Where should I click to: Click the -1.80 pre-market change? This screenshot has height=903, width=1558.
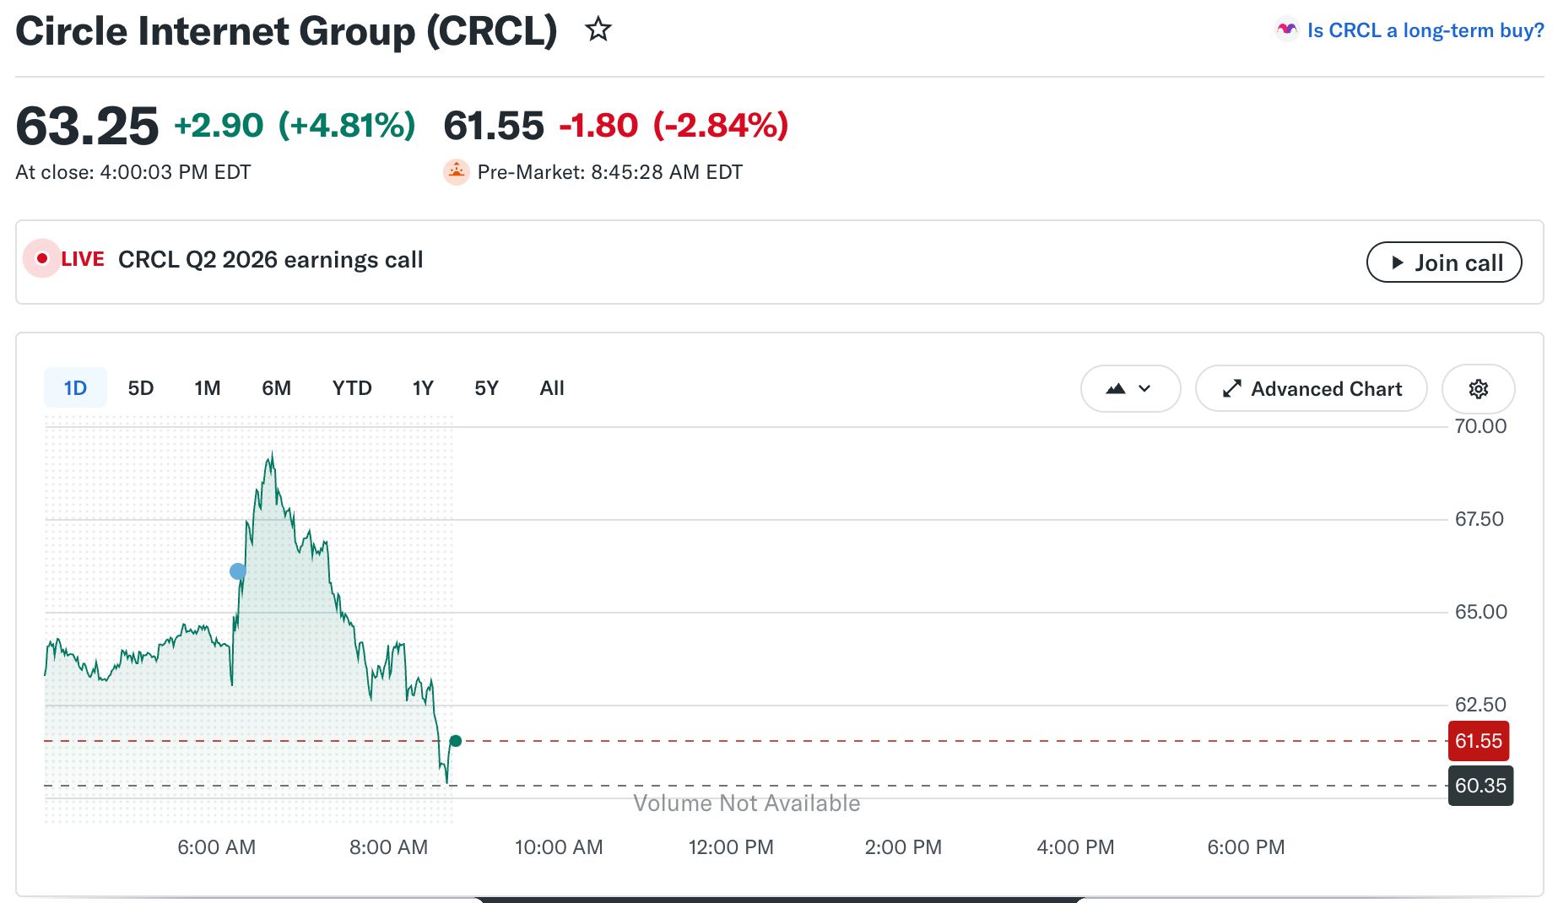[x=598, y=125]
